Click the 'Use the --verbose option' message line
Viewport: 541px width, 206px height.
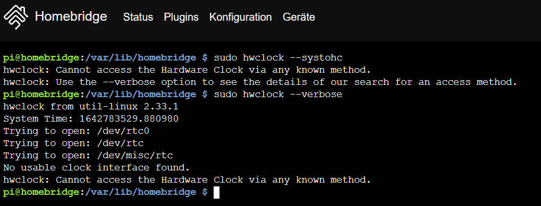pyautogui.click(x=260, y=82)
